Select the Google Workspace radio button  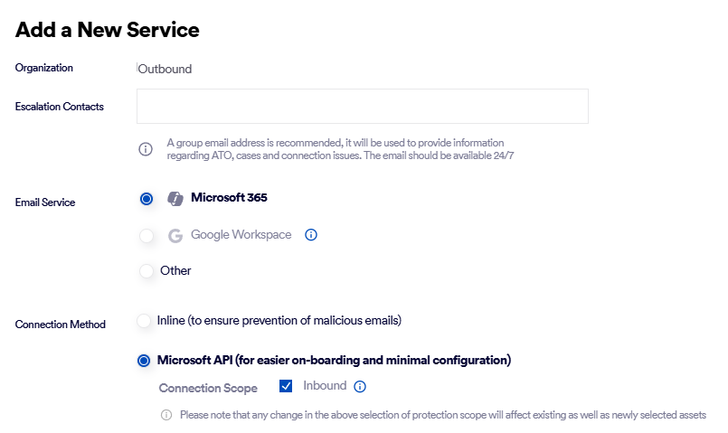click(147, 236)
